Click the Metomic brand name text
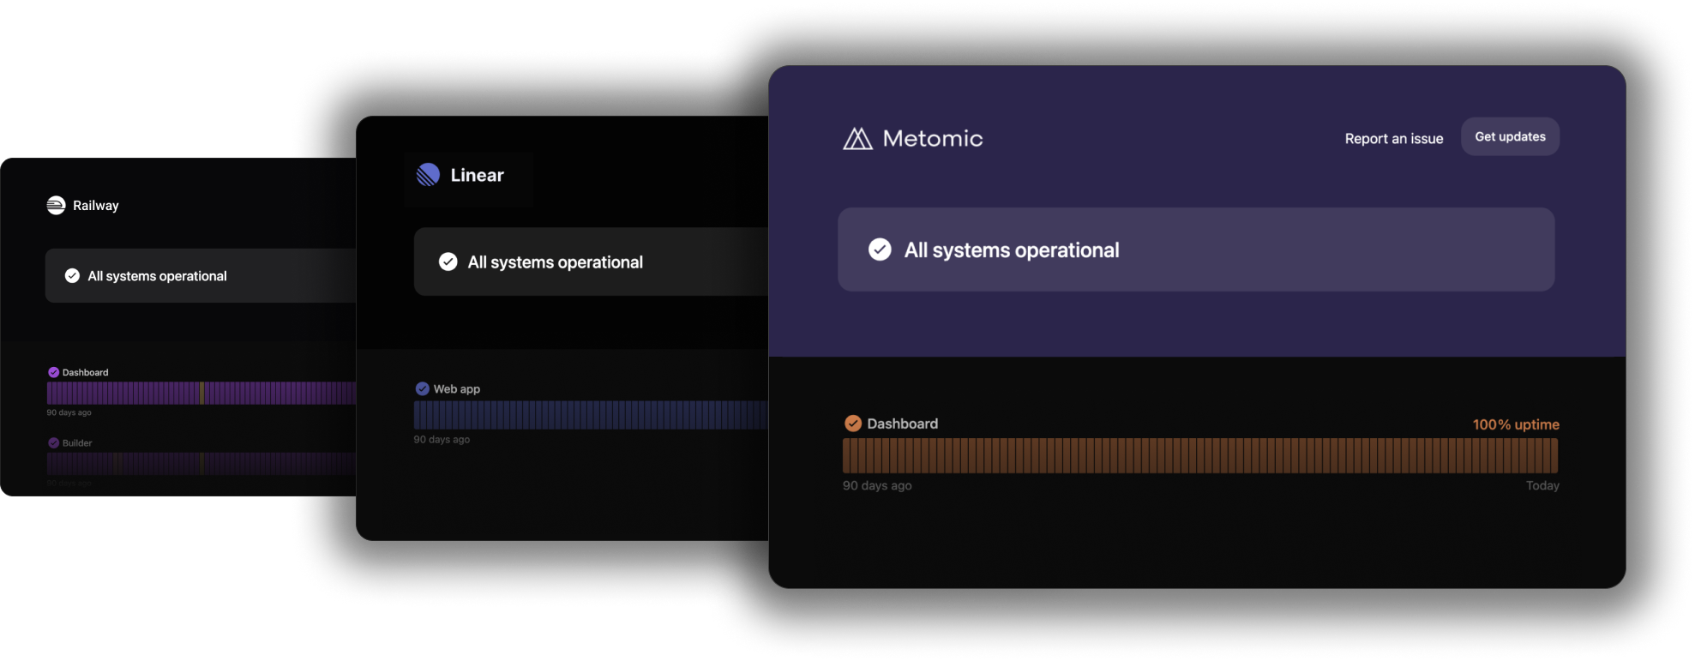The width and height of the screenshot is (1695, 661). (933, 138)
